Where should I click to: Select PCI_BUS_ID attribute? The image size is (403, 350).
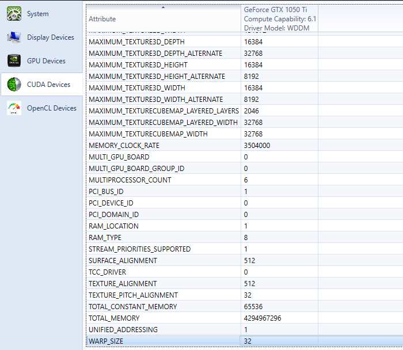point(106,192)
